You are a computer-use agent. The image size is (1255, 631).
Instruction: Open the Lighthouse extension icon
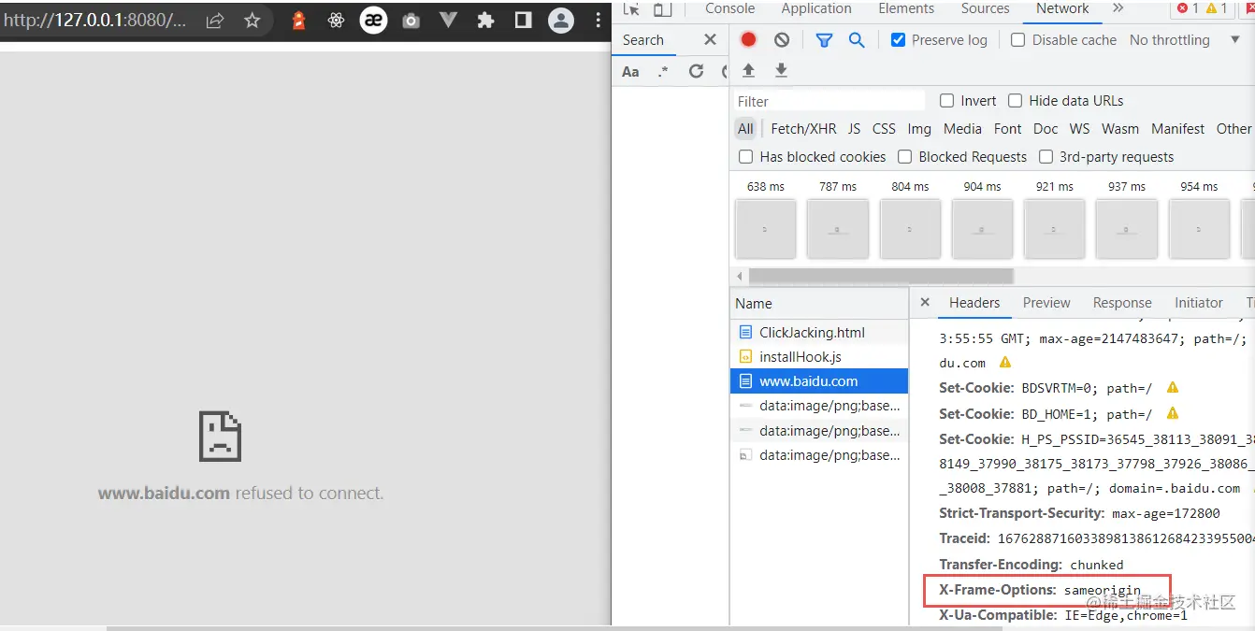pos(298,21)
